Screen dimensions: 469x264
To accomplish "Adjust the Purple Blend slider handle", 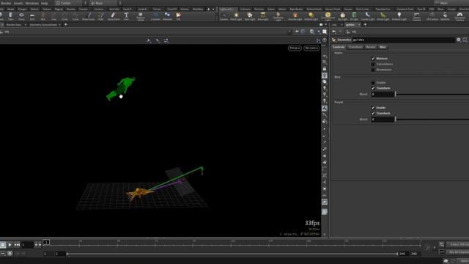I will (x=396, y=119).
